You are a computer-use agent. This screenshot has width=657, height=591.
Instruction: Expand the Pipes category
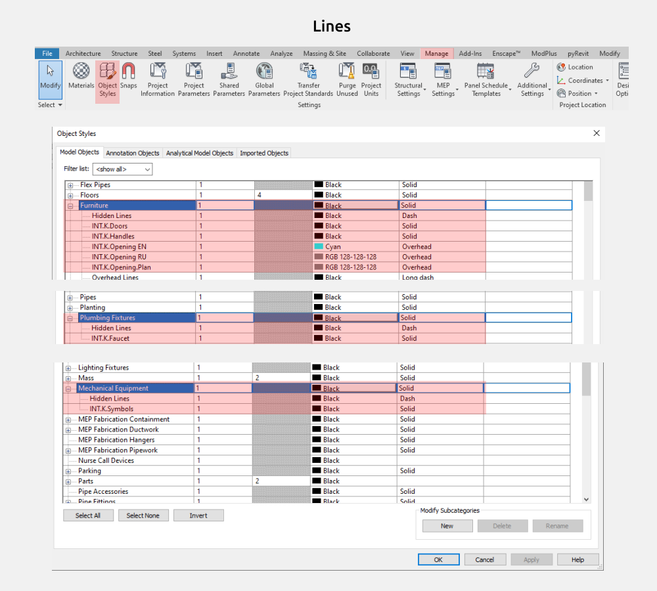[70, 297]
